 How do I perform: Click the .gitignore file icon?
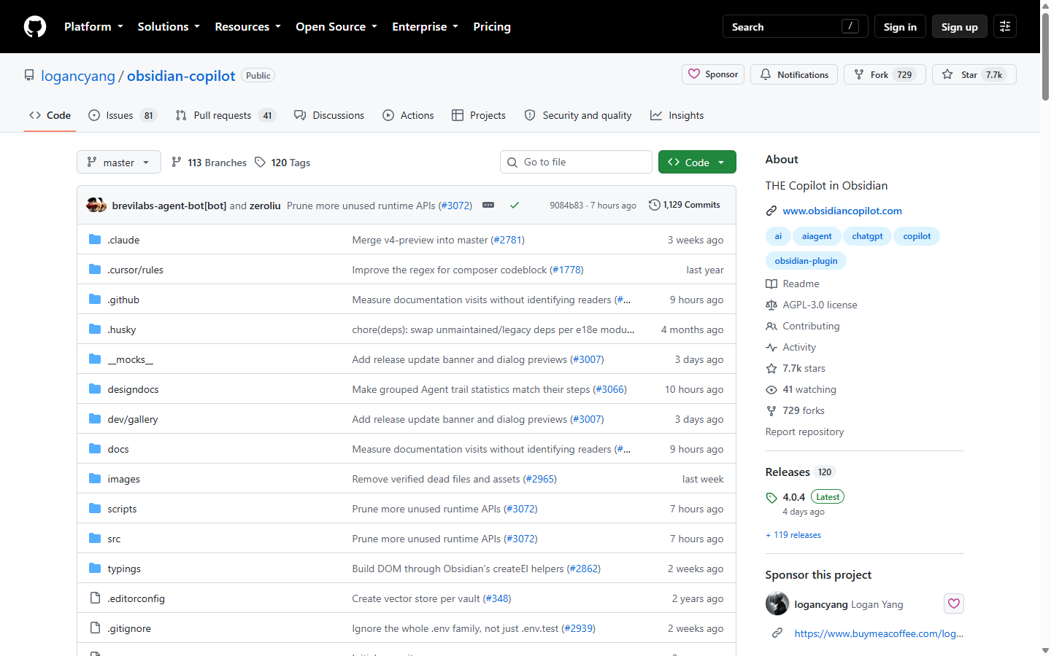(x=95, y=628)
